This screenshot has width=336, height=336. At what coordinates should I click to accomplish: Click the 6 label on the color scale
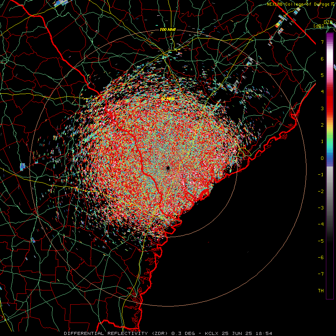click(x=322, y=59)
